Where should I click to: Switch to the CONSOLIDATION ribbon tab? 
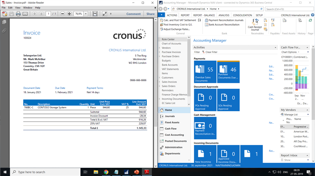click(x=242, y=15)
